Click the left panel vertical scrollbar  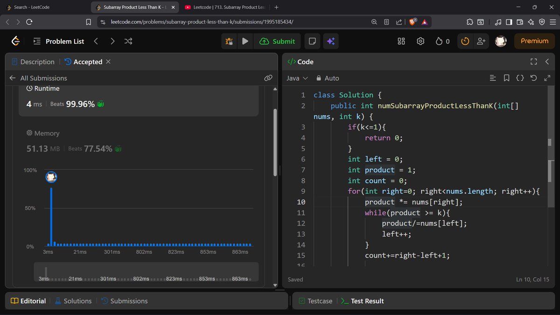[x=275, y=143]
